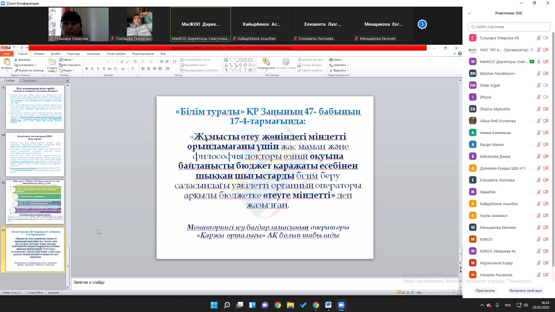Toggle camera icon for Didar Aigali
555x312 pixels.
546,85
